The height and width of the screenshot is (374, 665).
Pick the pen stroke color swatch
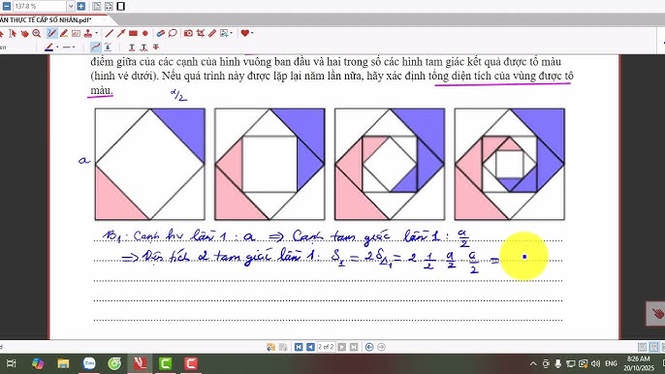49,47
